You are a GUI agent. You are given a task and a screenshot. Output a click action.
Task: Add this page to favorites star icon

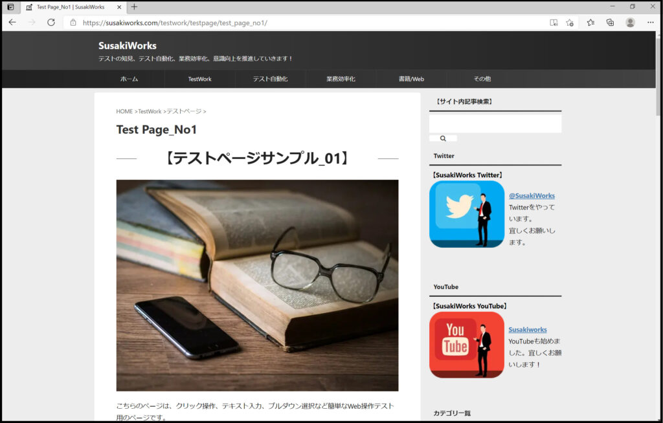pos(570,23)
